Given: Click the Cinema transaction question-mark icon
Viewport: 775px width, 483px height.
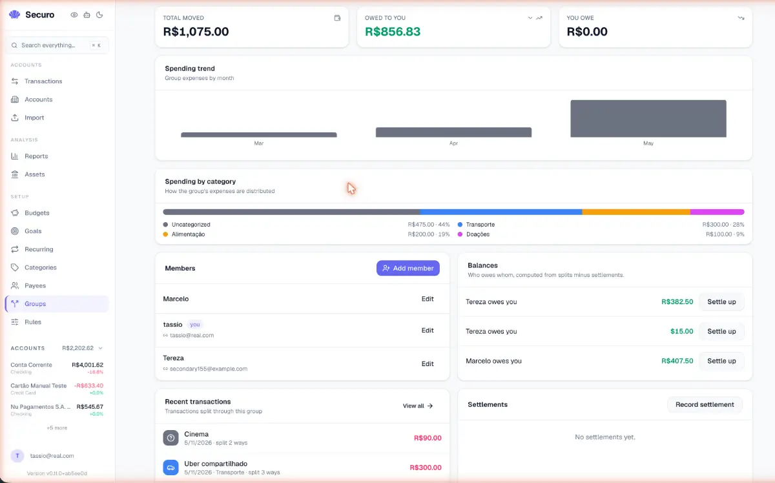Looking at the screenshot, I should click(170, 438).
